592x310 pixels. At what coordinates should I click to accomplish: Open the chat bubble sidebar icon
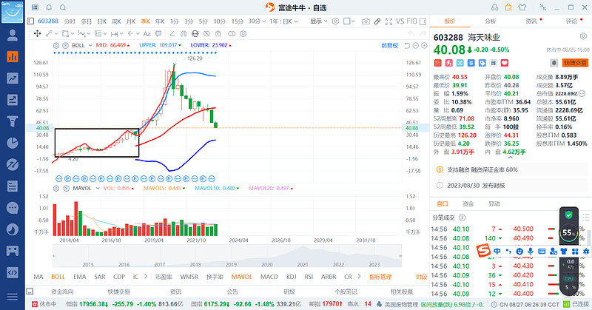pyautogui.click(x=13, y=208)
